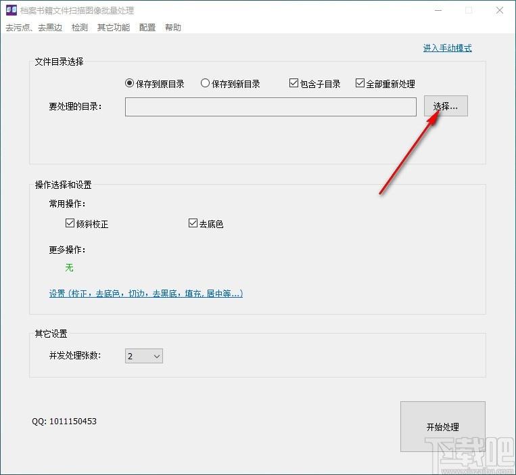
Task: Open the 检测 menu
Action: click(x=80, y=27)
